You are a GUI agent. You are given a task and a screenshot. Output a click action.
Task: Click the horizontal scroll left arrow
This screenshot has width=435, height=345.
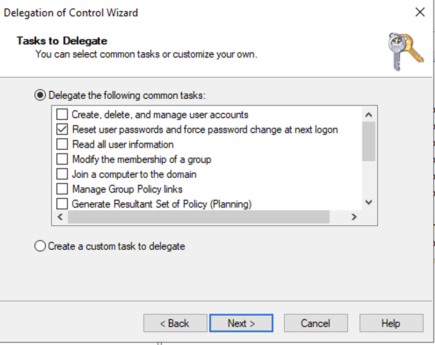click(x=60, y=217)
